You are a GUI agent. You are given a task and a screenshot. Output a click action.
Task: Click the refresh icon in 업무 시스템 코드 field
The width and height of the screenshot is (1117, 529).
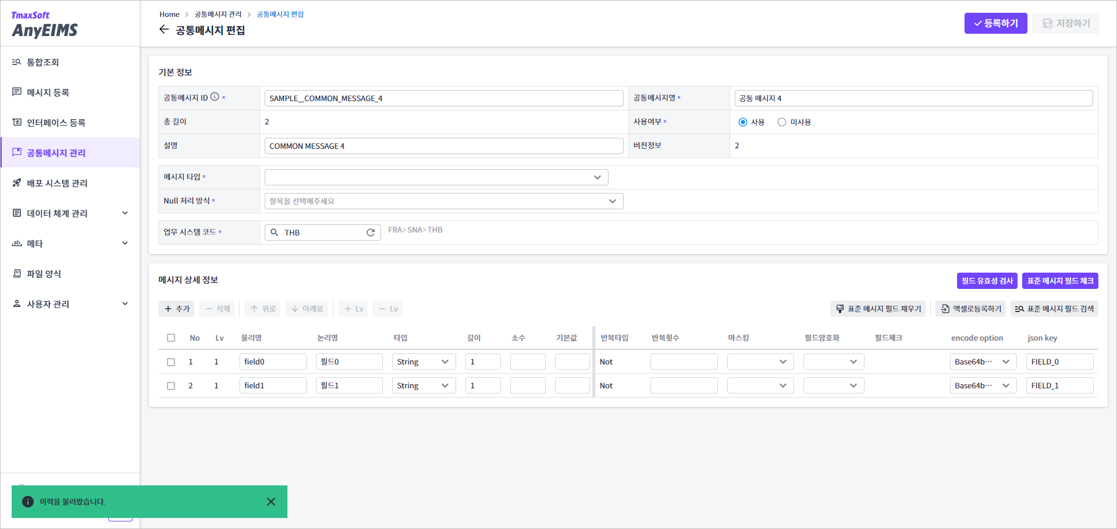pyautogui.click(x=371, y=233)
